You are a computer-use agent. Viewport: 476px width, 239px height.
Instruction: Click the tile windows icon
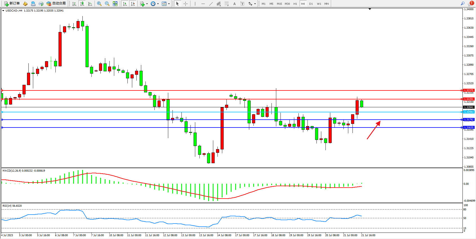[x=115, y=4]
